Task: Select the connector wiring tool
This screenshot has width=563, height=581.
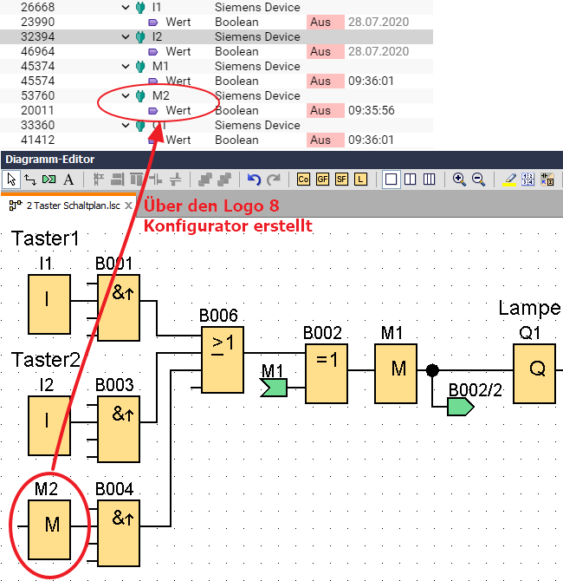Action: pyautogui.click(x=29, y=180)
